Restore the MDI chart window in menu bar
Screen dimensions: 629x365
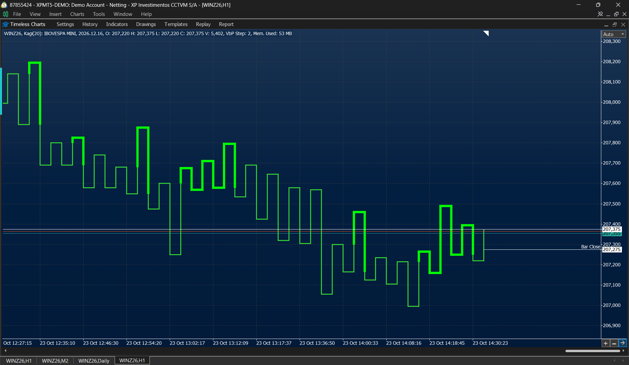pyautogui.click(x=616, y=14)
